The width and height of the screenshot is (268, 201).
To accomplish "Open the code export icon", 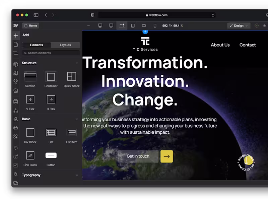I will click(264, 26).
